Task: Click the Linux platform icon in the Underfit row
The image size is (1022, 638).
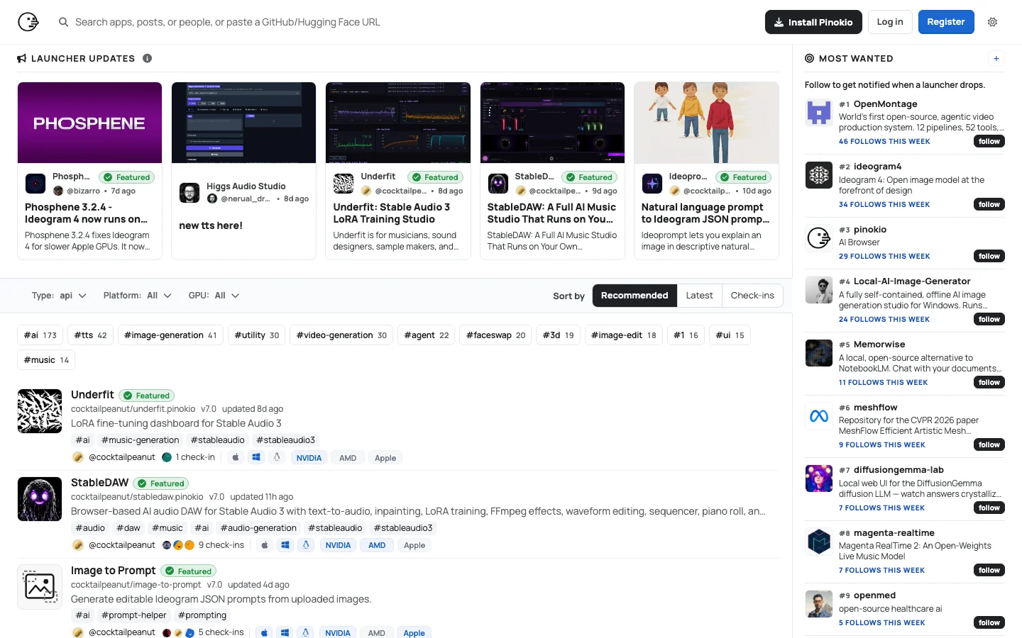Action: click(277, 457)
